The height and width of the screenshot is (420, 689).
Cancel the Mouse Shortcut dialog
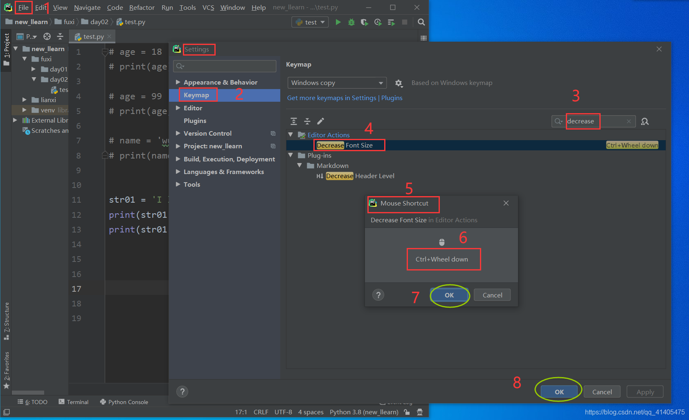tap(492, 295)
